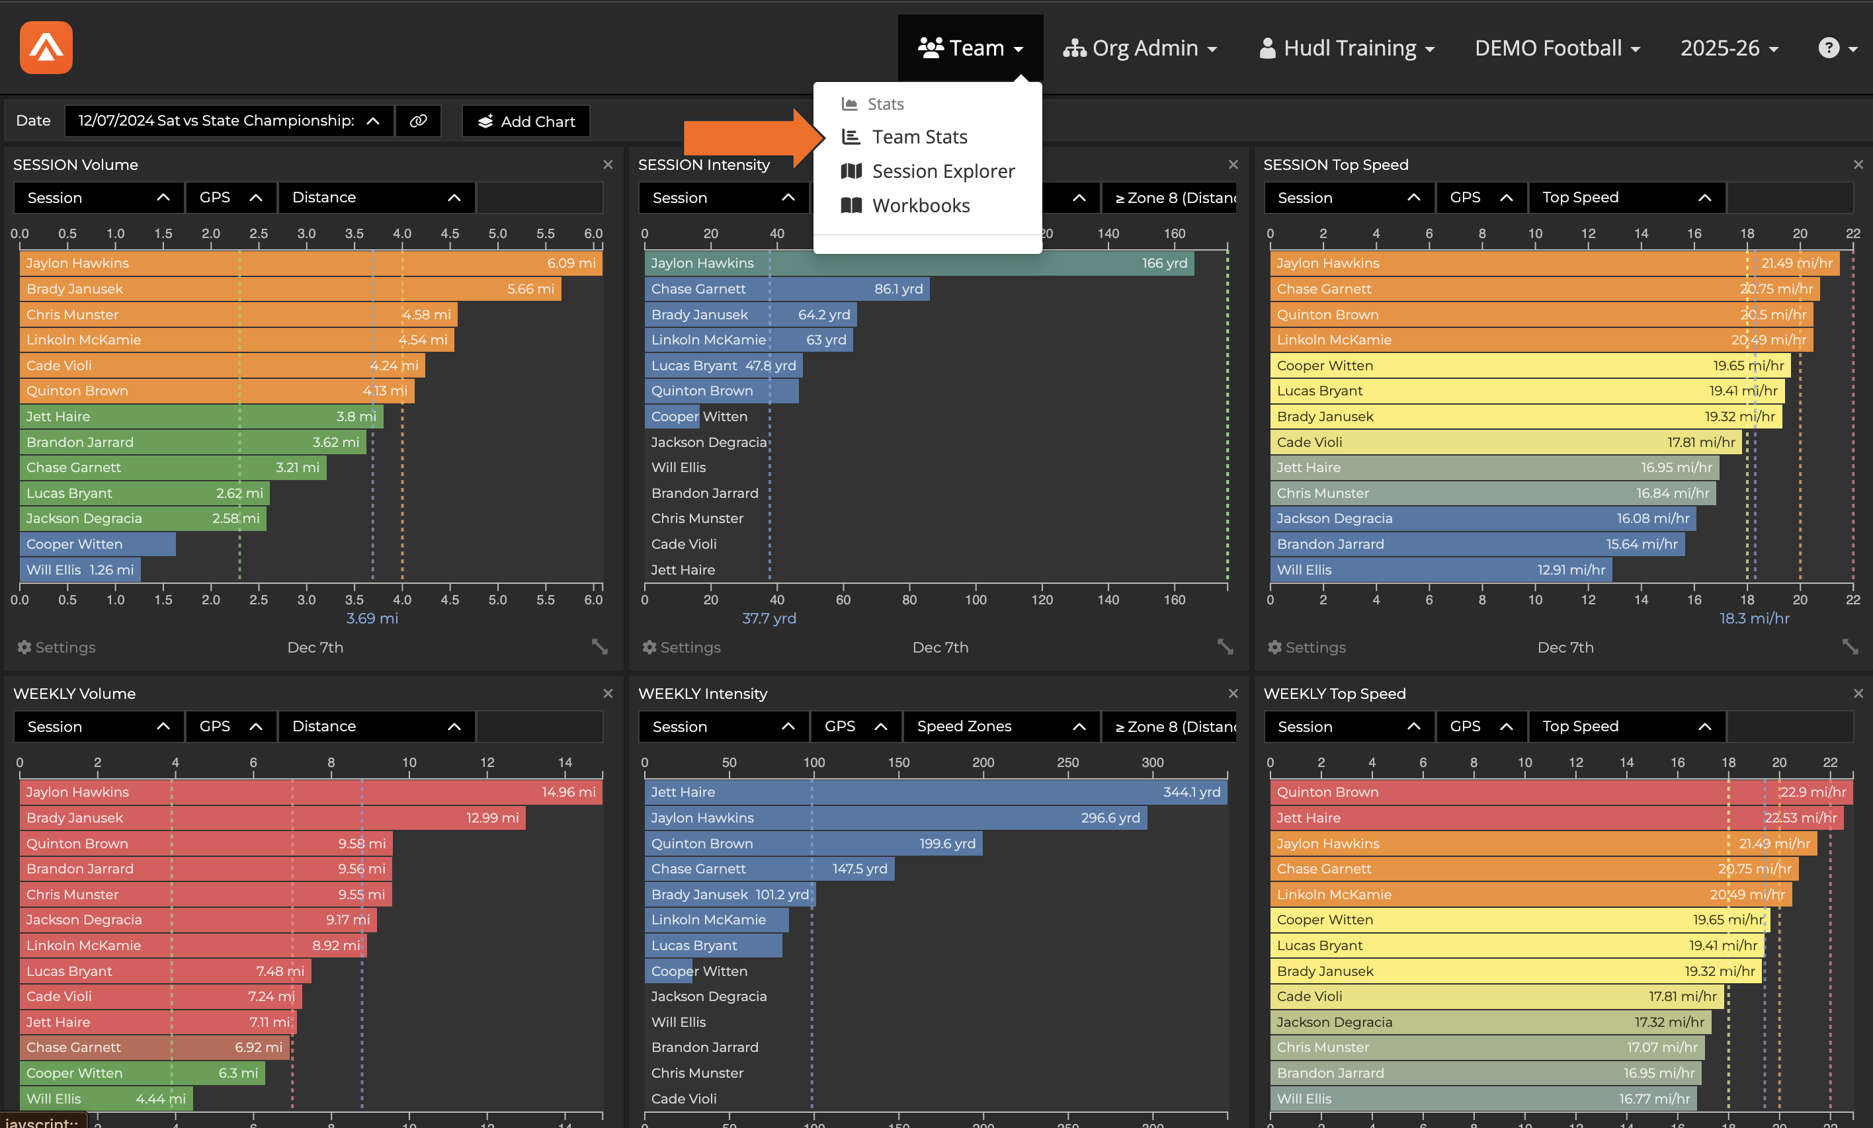Open Zone 8 dropdown in WEEKLY Intensity
The width and height of the screenshot is (1873, 1128).
[x=1169, y=727]
